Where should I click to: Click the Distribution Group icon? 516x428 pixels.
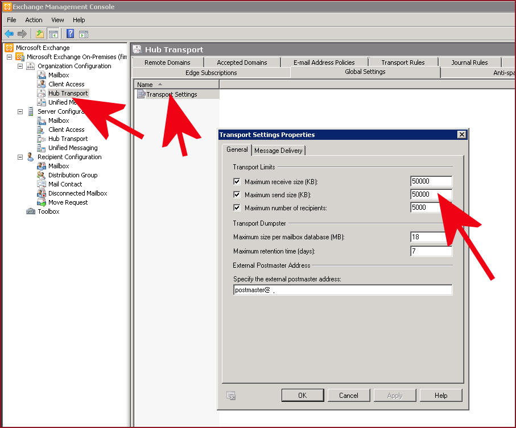(x=41, y=175)
